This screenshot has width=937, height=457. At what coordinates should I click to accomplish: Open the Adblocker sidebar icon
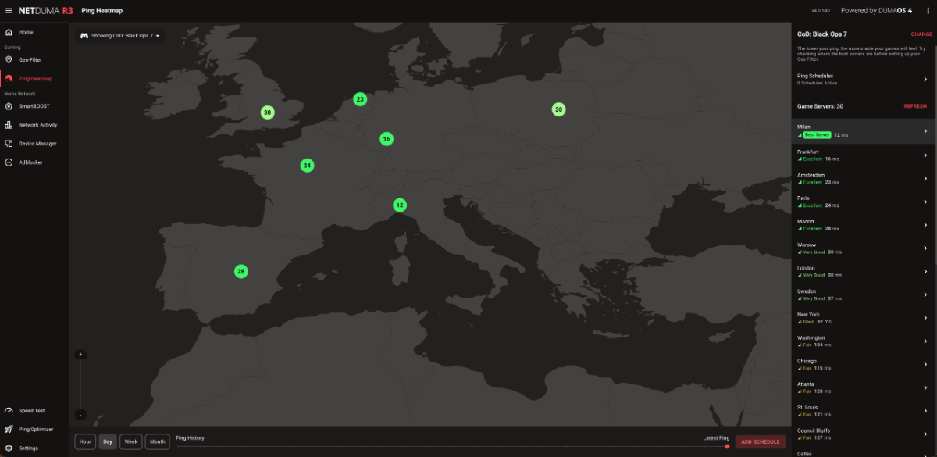pos(9,162)
